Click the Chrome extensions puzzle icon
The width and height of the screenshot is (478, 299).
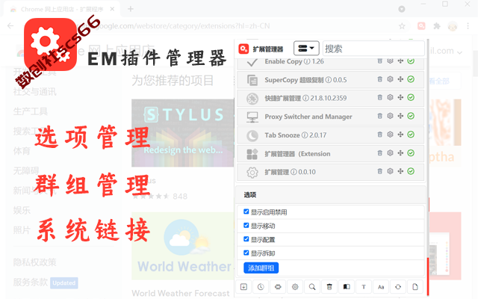point(437,26)
